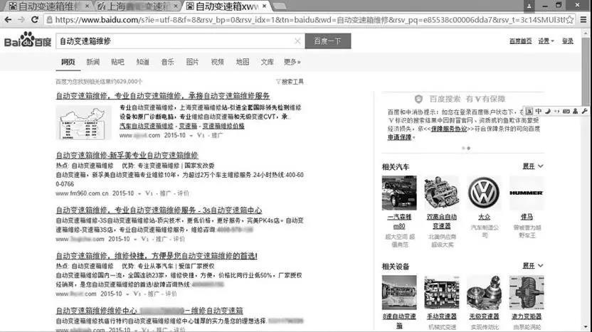Select the 网页 tab
The height and width of the screenshot is (332, 592).
click(68, 62)
